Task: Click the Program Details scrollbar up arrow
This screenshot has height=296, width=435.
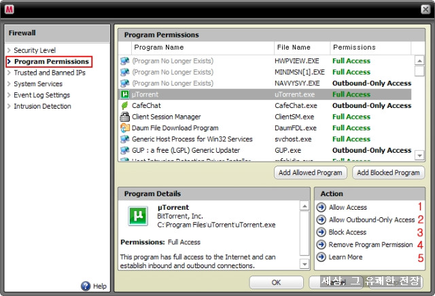Action: [304, 206]
